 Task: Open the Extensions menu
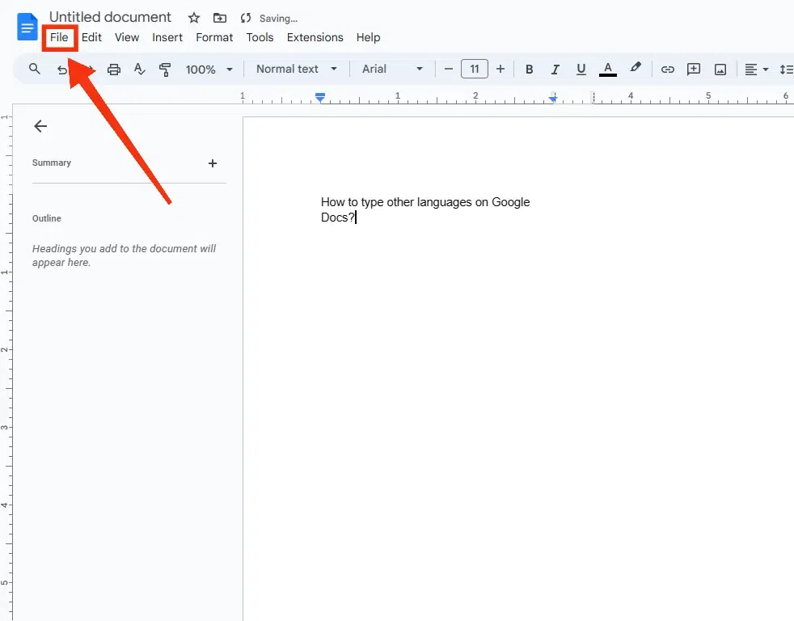(315, 37)
